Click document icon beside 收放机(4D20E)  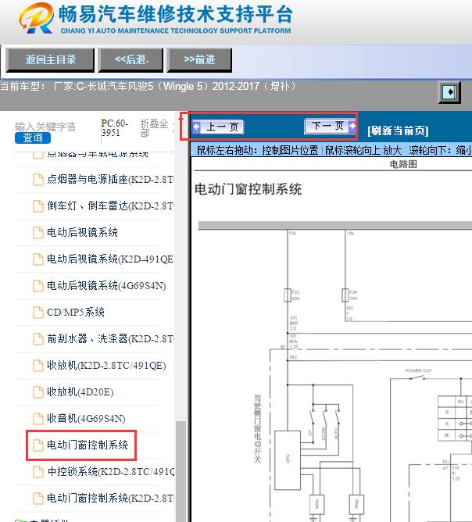click(38, 392)
